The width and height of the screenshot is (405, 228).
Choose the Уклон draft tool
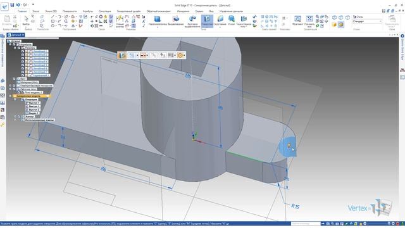click(x=231, y=21)
